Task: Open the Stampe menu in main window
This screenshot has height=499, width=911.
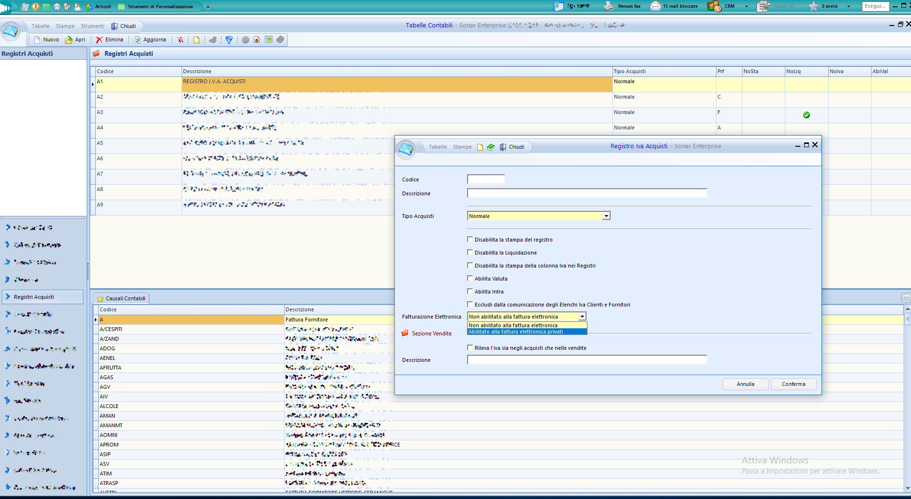Action: tap(65, 26)
